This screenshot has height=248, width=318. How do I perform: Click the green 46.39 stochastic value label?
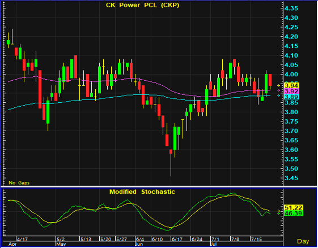click(294, 213)
